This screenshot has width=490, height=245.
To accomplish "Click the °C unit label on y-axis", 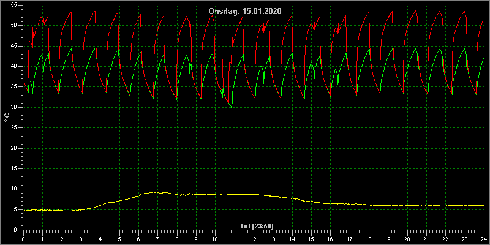I will 7,118.
